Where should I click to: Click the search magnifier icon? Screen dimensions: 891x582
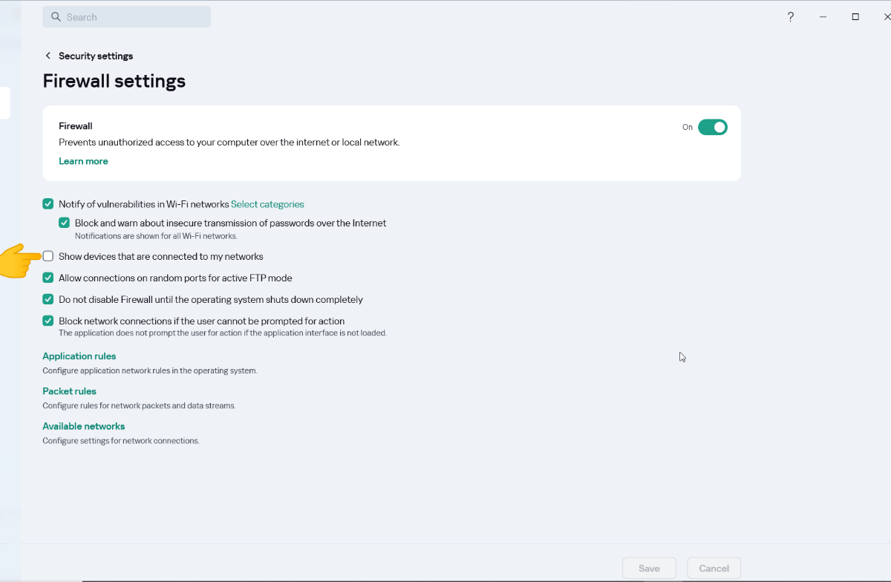pyautogui.click(x=55, y=17)
